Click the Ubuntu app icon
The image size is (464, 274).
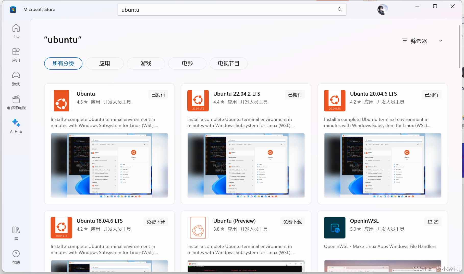click(61, 101)
